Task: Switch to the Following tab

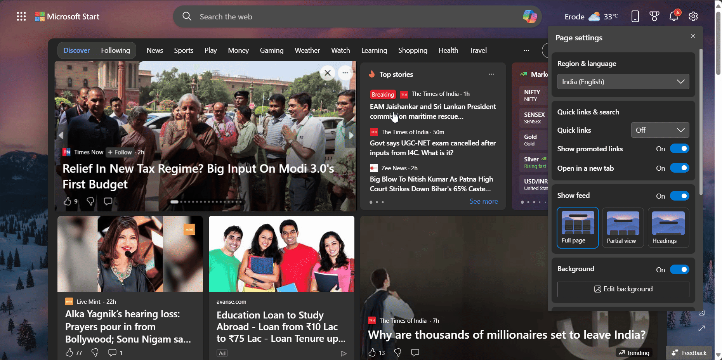Action: click(x=115, y=50)
